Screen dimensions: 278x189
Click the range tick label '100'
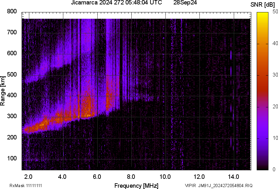click(12, 159)
